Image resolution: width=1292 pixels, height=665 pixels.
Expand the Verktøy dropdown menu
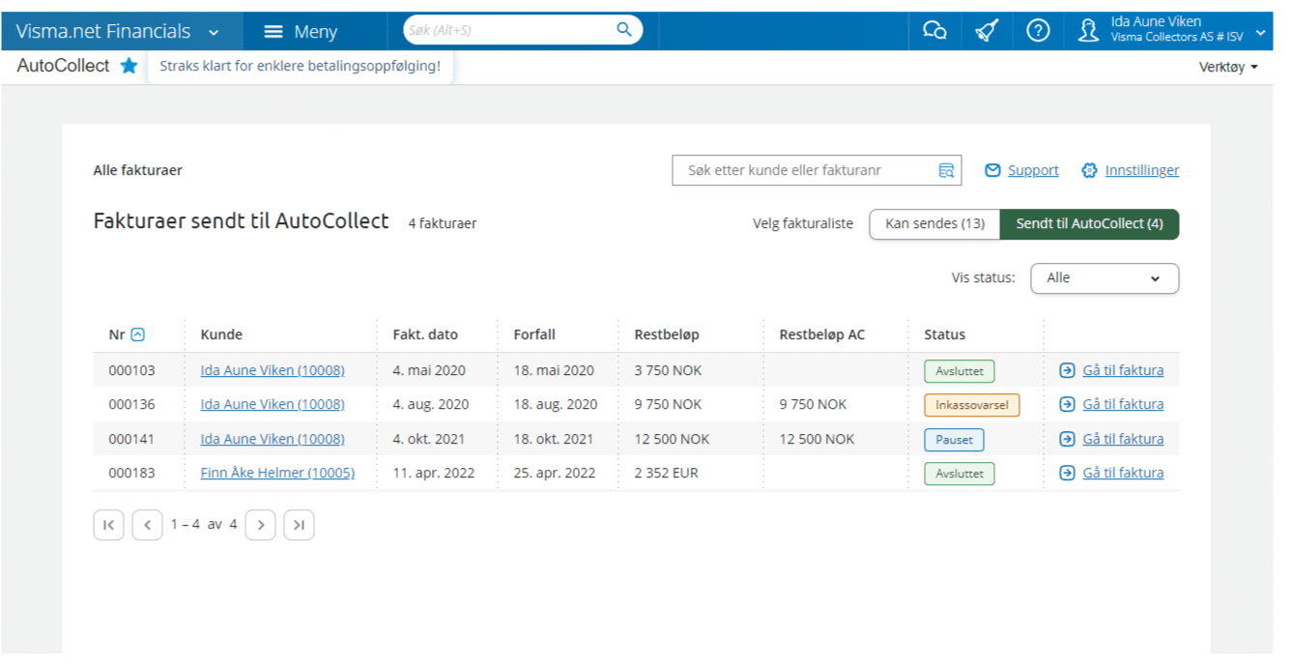[1228, 68]
